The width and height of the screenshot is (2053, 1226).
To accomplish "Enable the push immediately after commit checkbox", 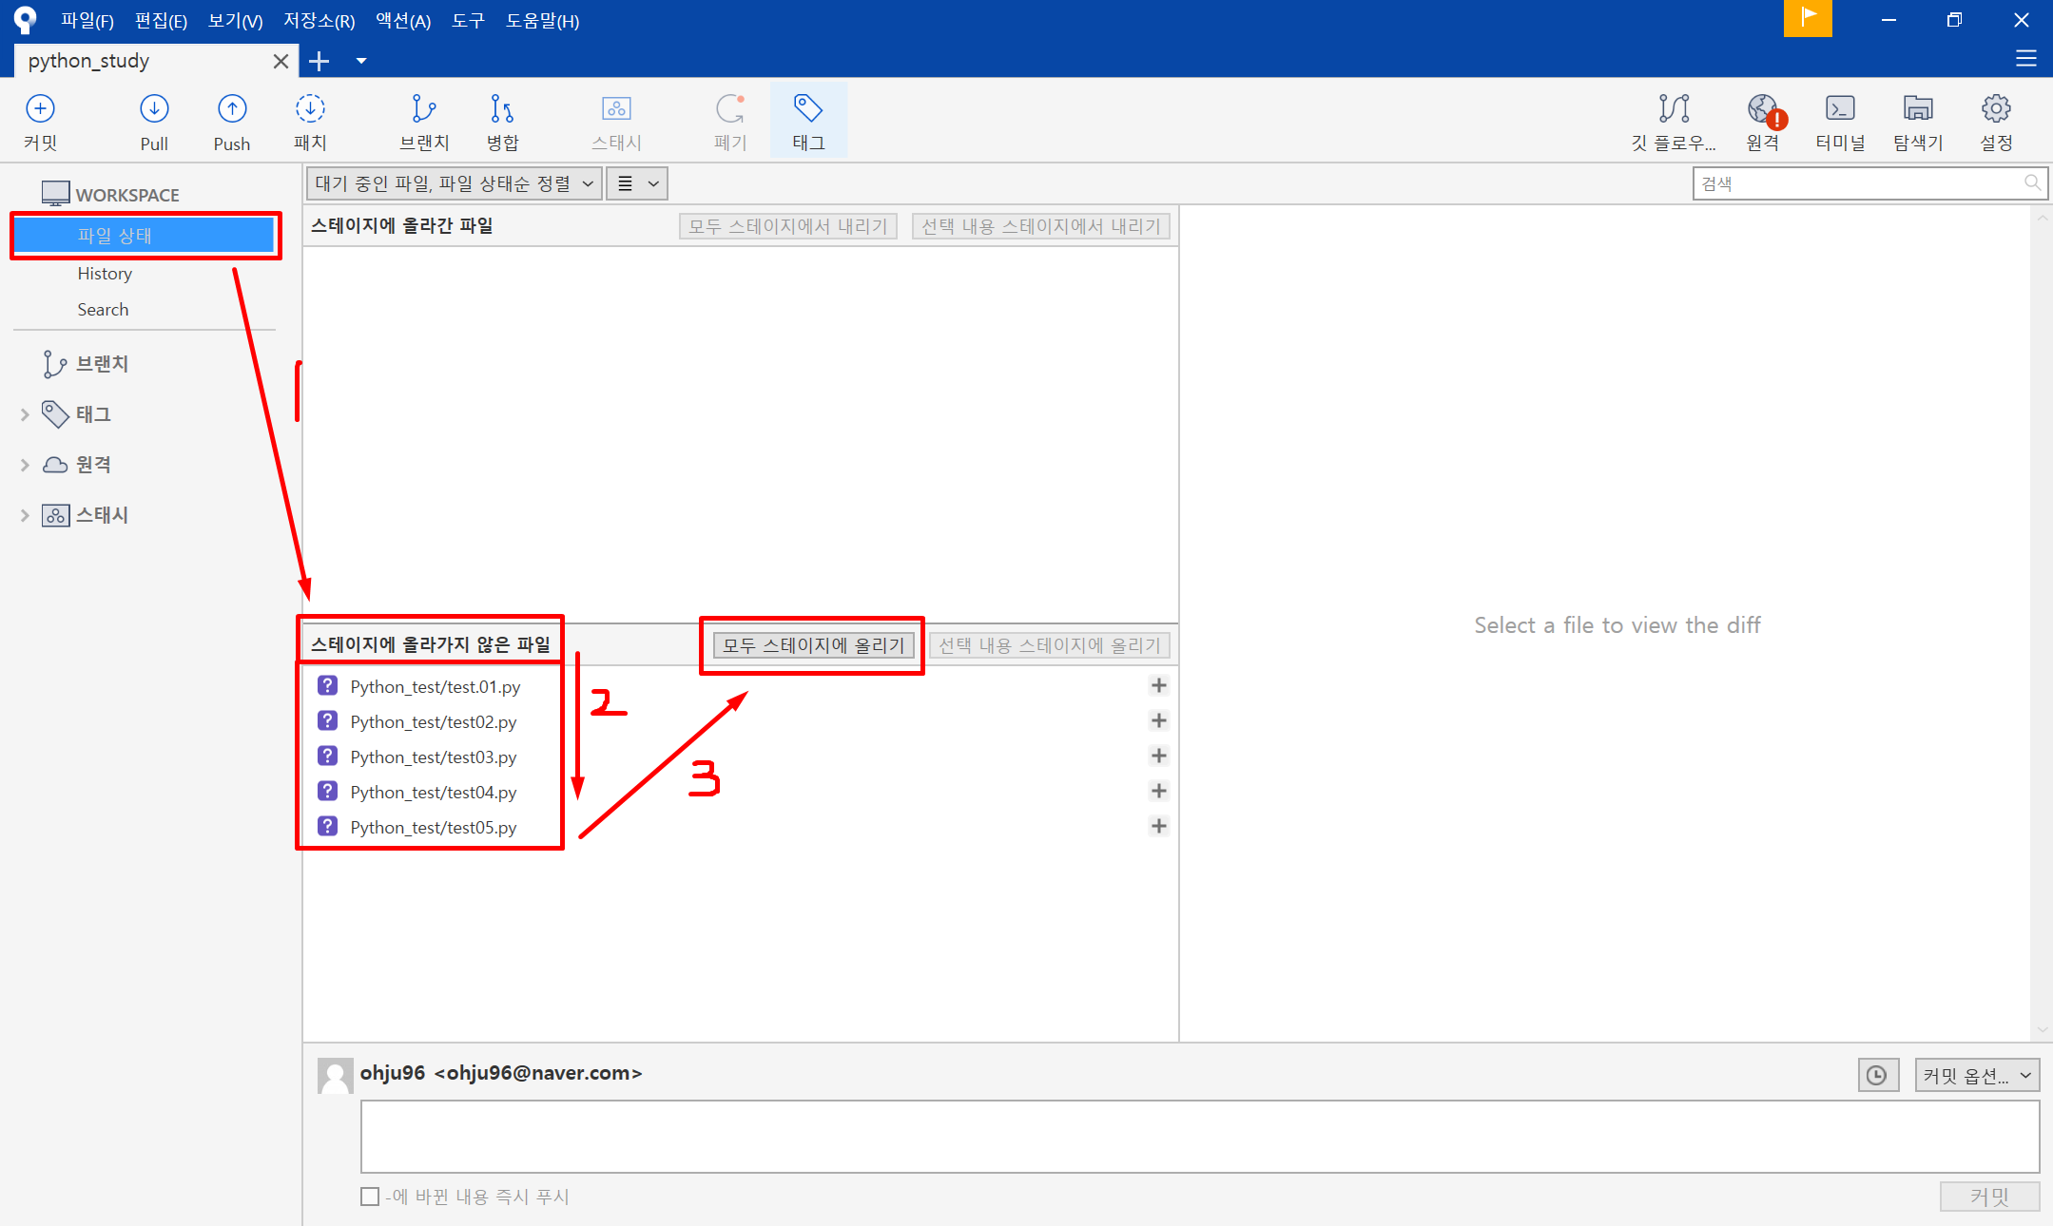I will (370, 1197).
